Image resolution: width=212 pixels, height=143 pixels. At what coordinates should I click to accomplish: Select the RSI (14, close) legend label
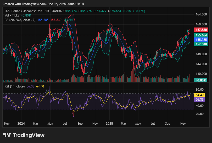pyautogui.click(x=15, y=86)
